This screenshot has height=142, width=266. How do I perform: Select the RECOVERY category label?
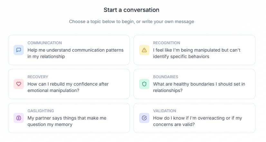pyautogui.click(x=38, y=77)
